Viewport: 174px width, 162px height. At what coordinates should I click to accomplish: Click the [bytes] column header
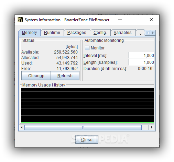[x=72, y=47]
